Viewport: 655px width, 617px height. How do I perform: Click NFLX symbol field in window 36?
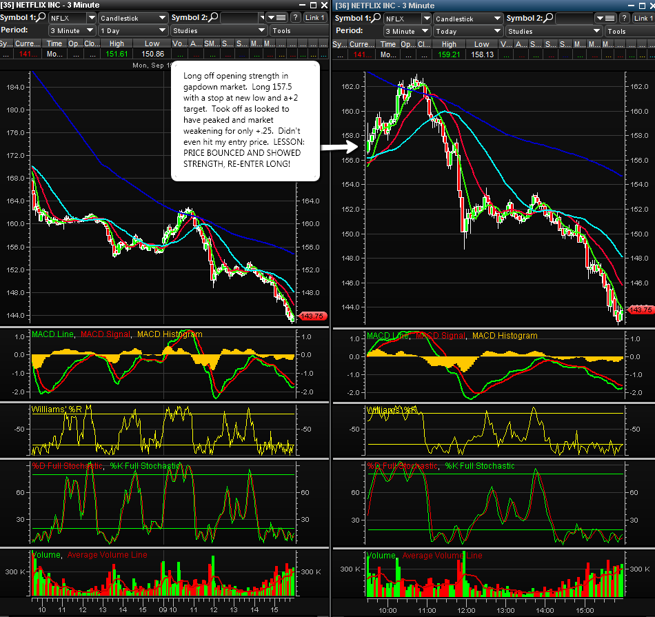[x=403, y=19]
